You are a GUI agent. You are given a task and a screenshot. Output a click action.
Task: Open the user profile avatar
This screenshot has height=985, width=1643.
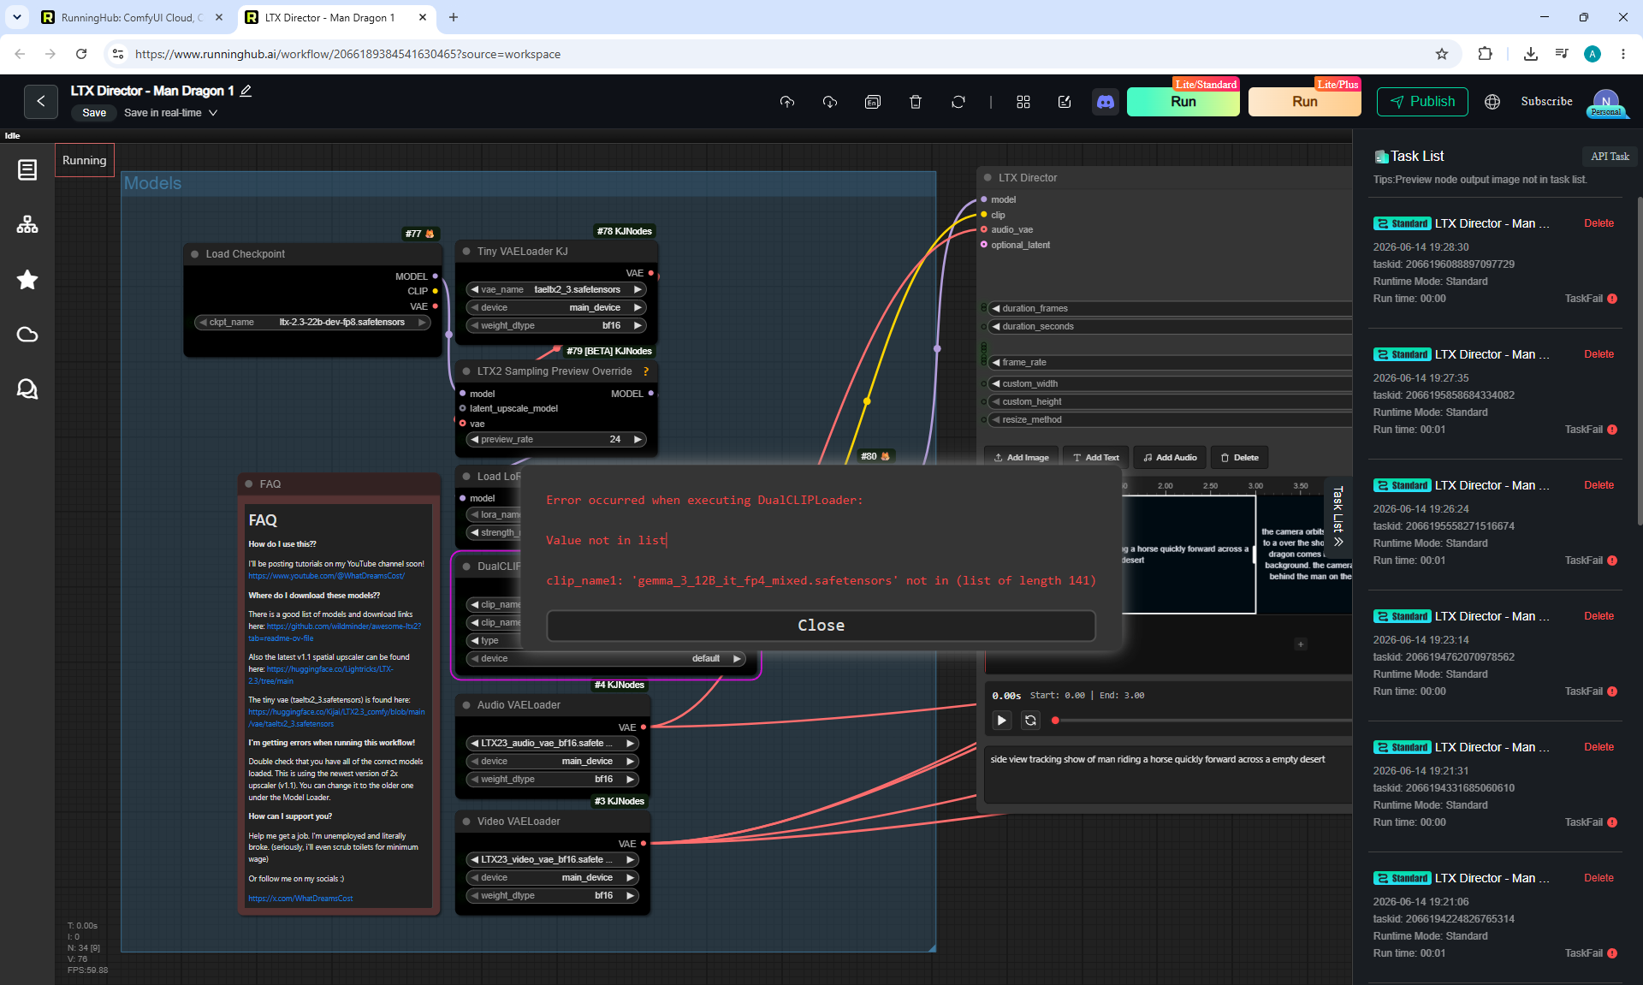tap(1606, 102)
